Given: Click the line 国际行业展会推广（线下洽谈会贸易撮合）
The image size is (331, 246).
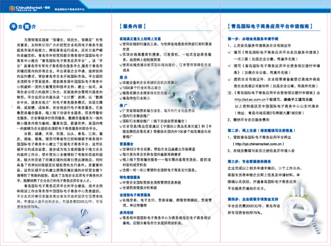Looking at the screenshot, I should pyautogui.click(x=153, y=121).
